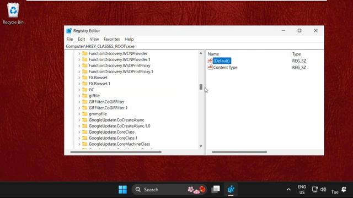Expand the giffile key
The width and height of the screenshot is (353, 198).
click(79, 96)
